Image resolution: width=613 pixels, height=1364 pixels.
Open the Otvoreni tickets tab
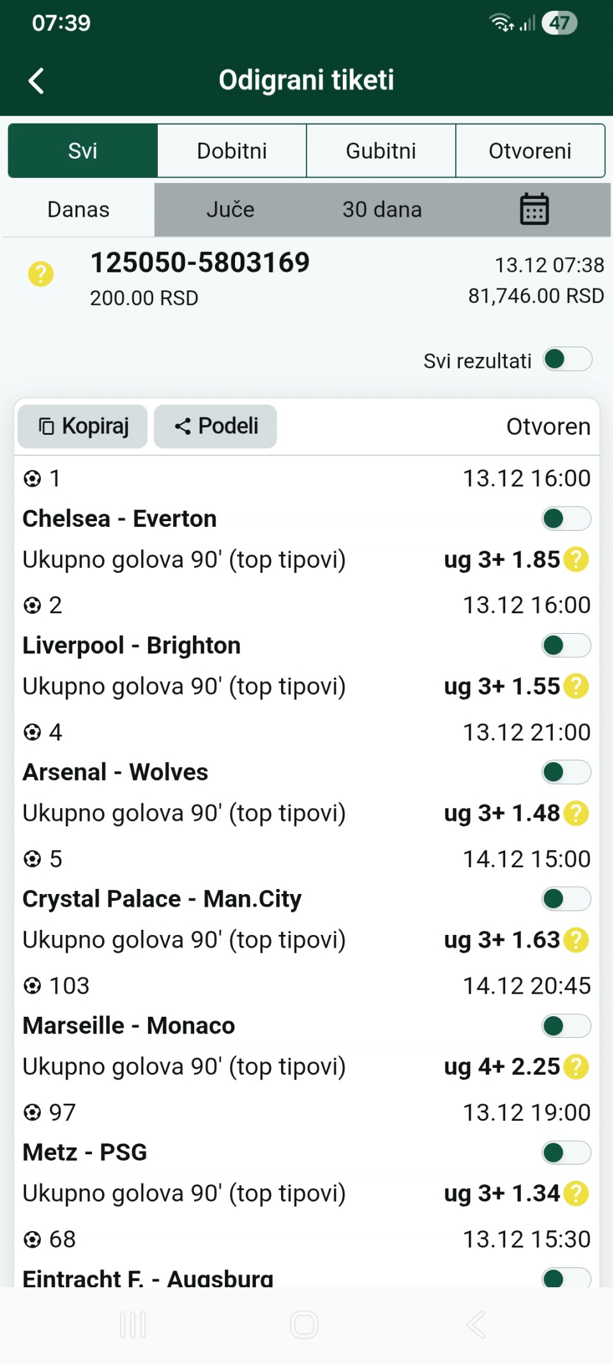pos(530,151)
